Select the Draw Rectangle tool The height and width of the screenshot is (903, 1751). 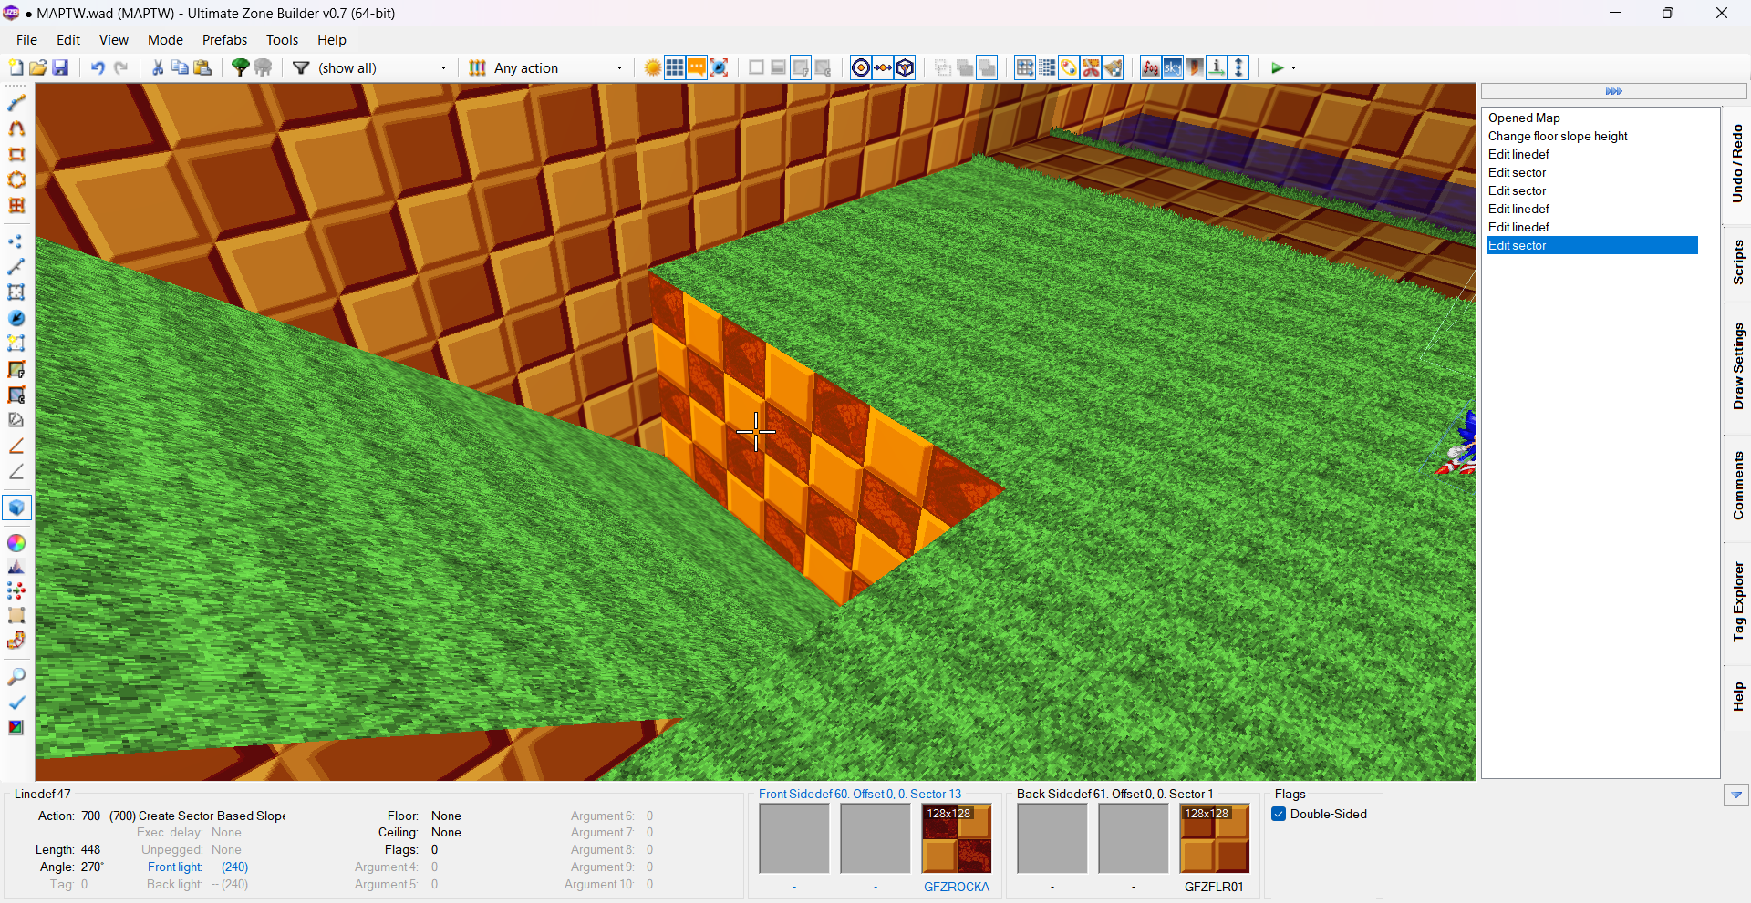[x=16, y=154]
